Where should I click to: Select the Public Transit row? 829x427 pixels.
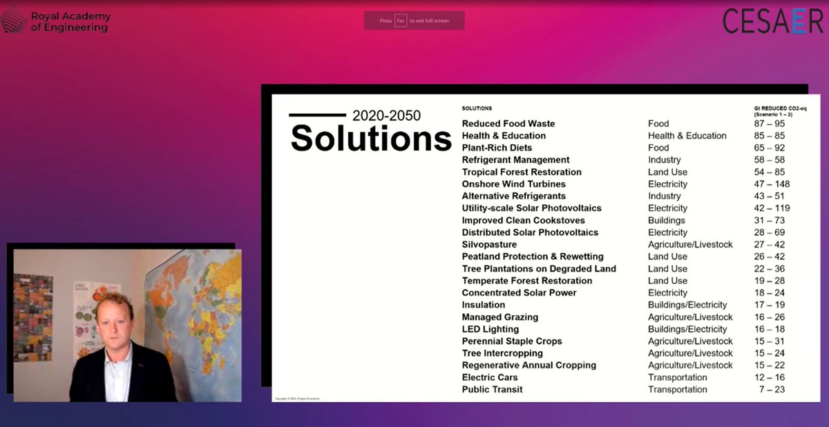(625, 390)
